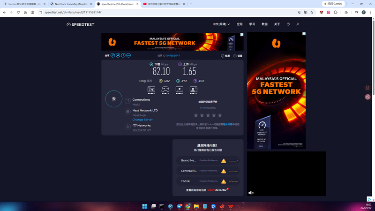
Task: Open the Centraal B... possible problems row
Action: [208, 171]
